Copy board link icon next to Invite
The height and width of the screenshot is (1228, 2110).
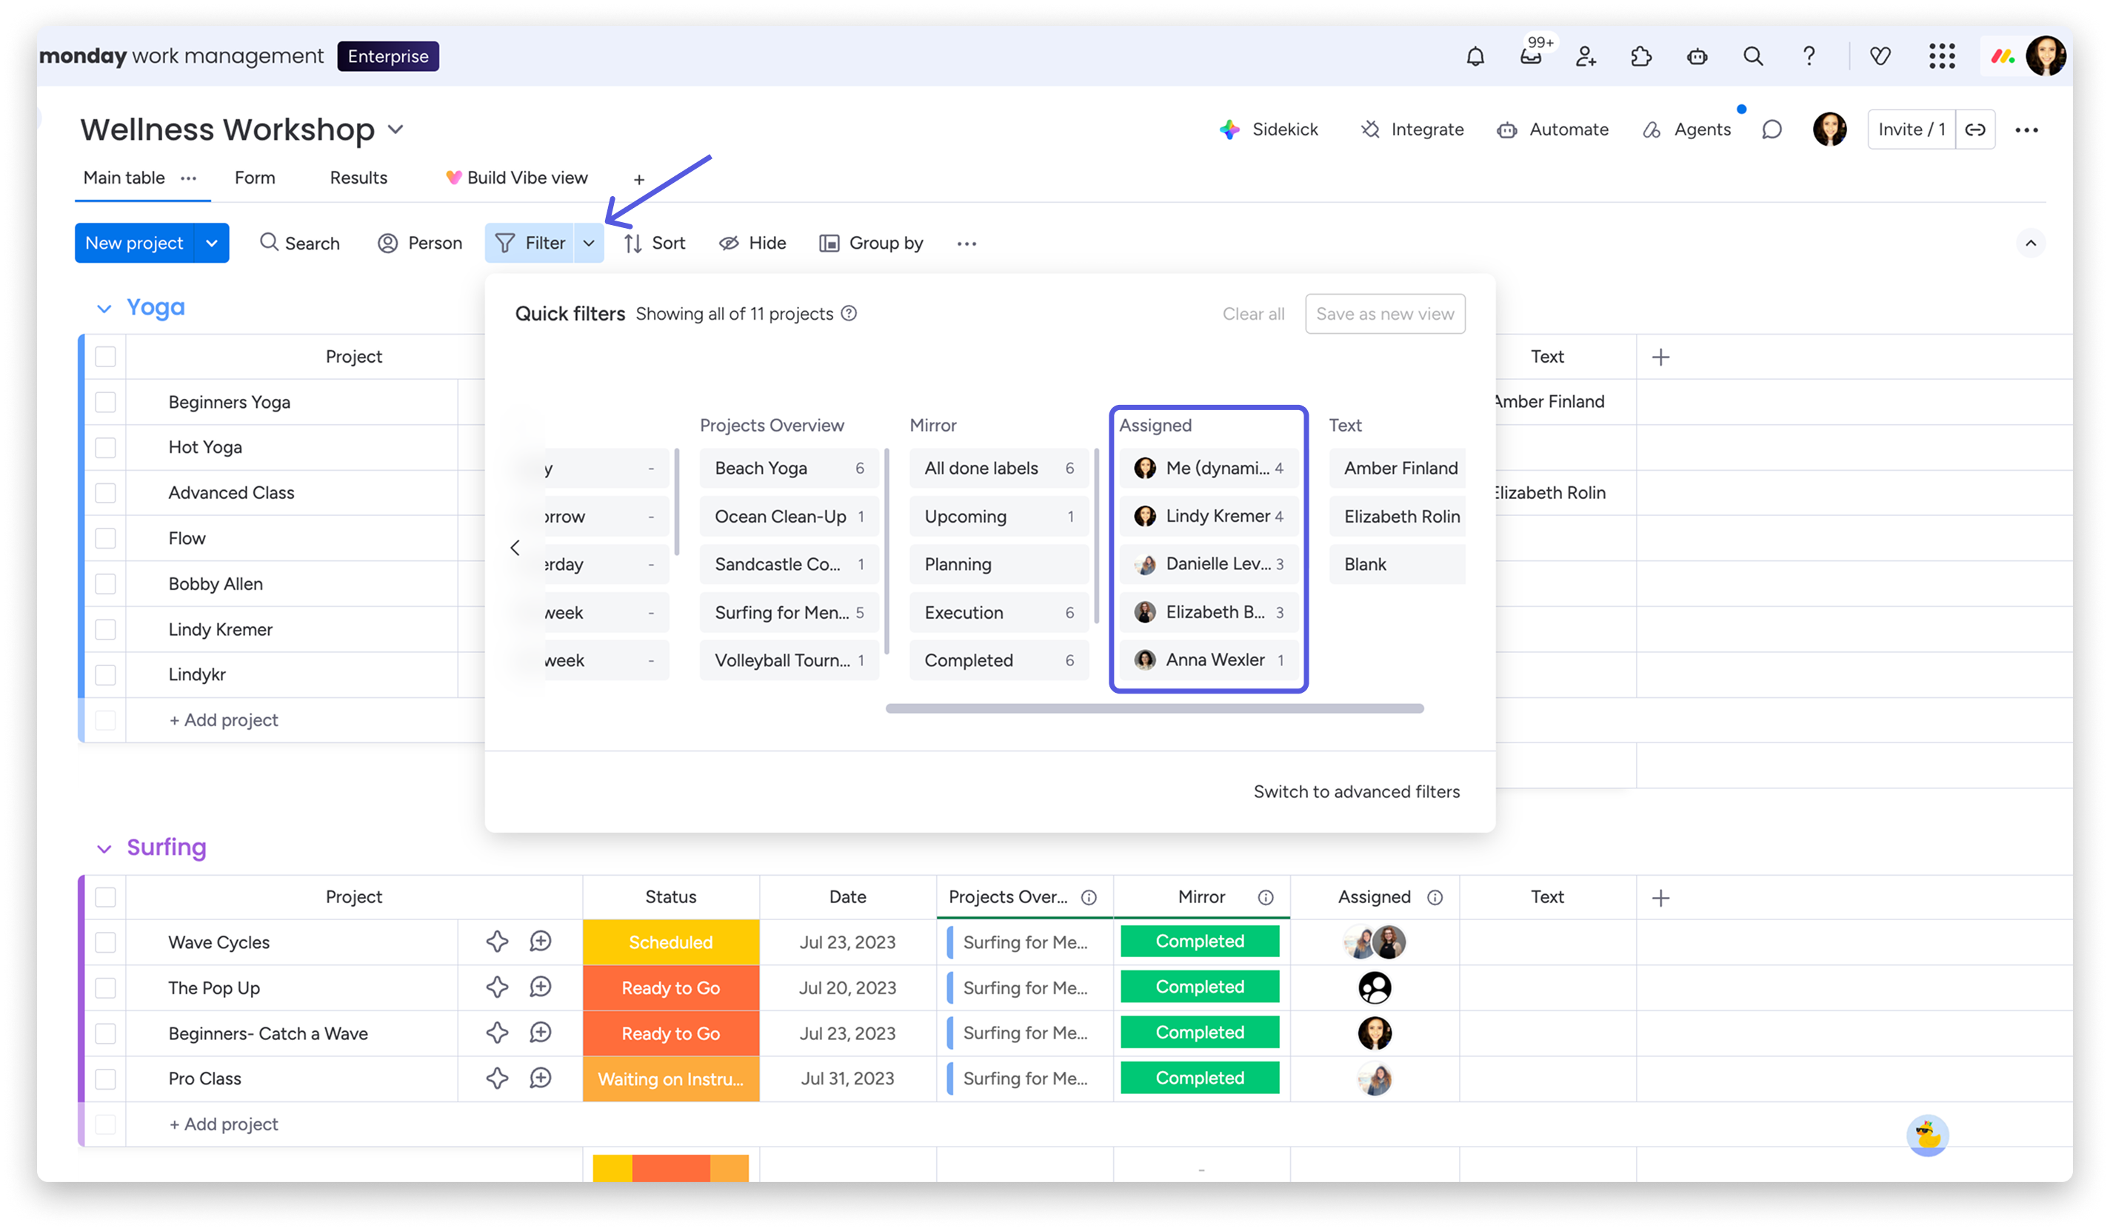(x=1975, y=130)
